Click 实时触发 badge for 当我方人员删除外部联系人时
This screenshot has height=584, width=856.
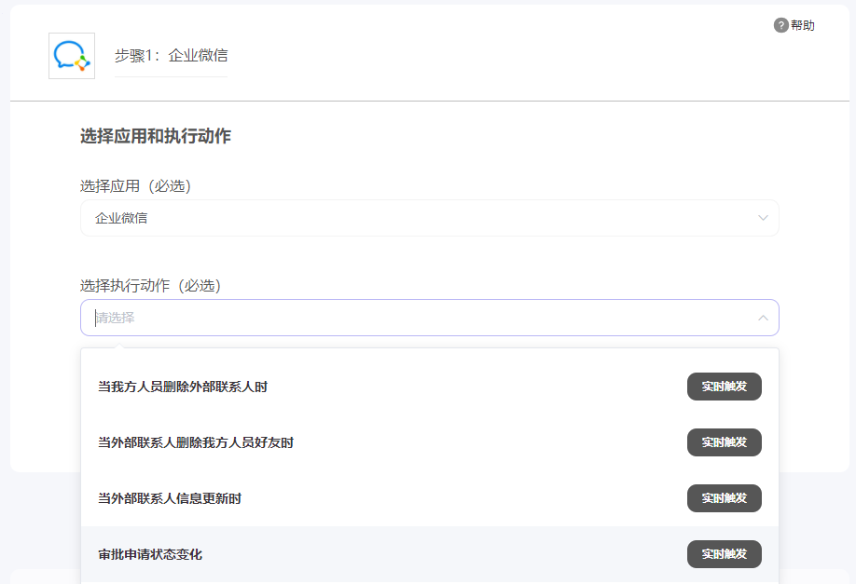tap(724, 387)
